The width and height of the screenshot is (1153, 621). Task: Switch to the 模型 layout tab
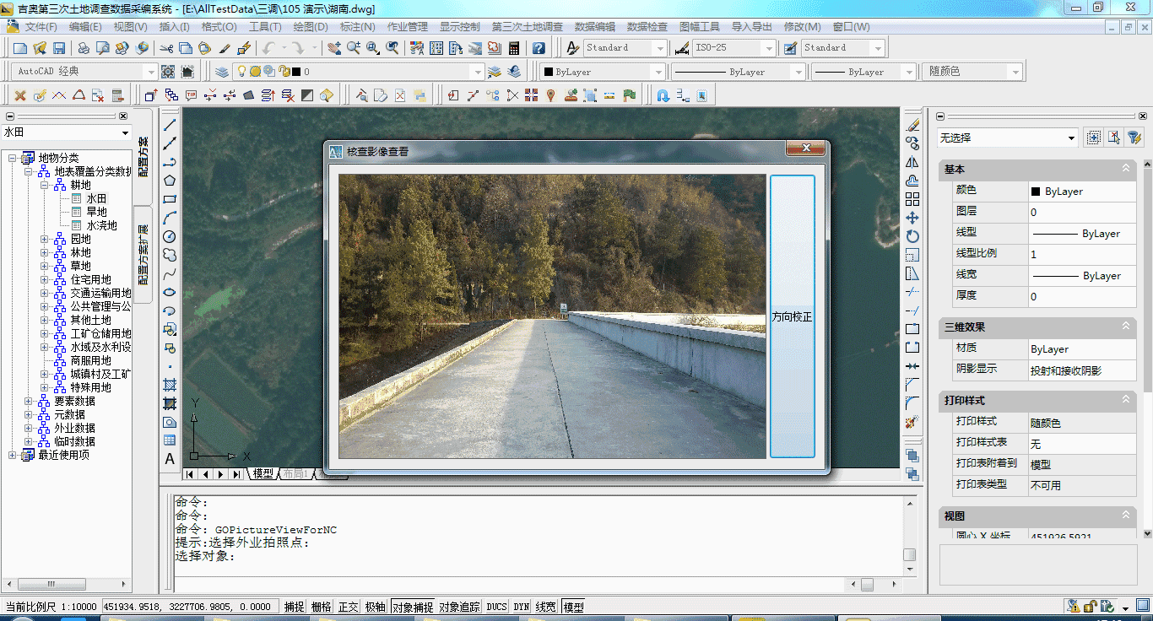[x=264, y=474]
